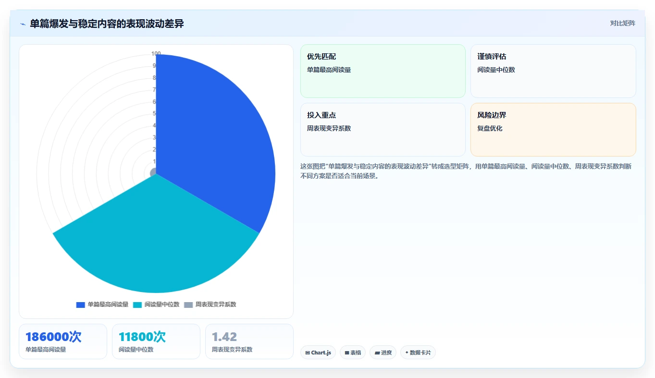Viewport: 655px width, 378px height.
Task: Click 单篇最高阅读量 text in 优先匹配 card
Action: 329,70
